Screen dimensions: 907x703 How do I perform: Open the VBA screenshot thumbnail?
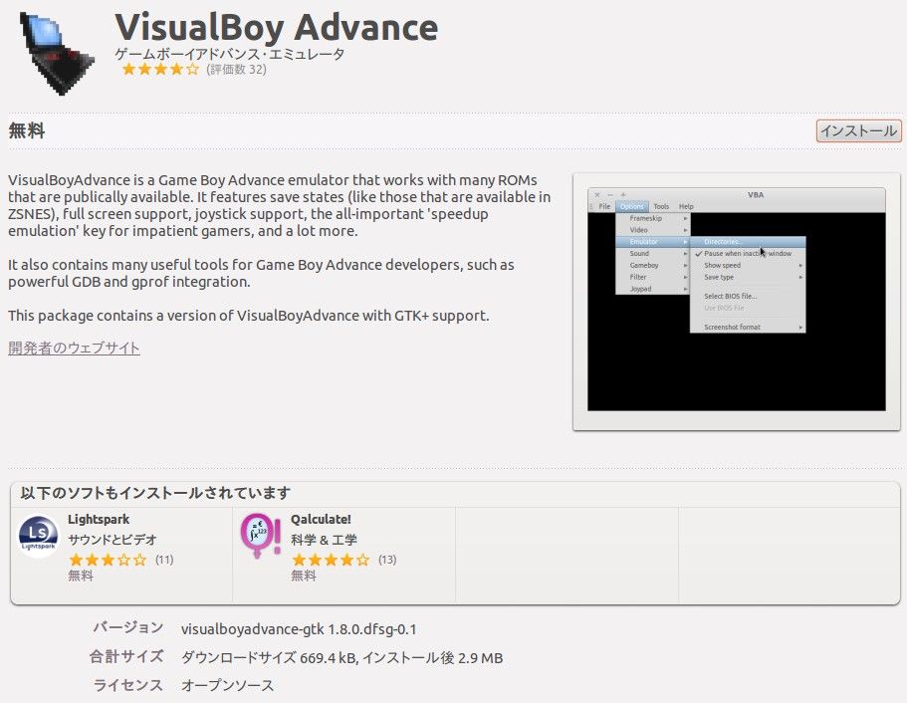click(737, 301)
